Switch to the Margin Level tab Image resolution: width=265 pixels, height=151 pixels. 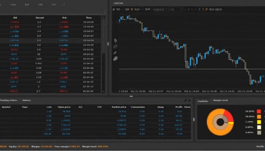220,100
